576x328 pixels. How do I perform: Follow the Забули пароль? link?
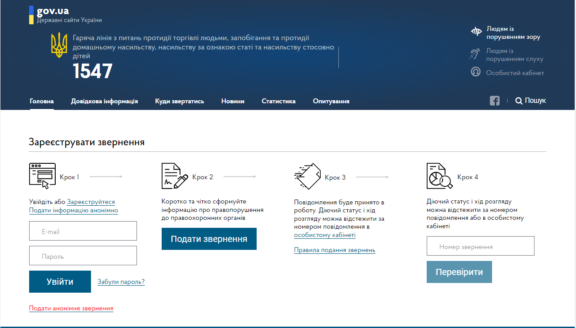point(121,282)
